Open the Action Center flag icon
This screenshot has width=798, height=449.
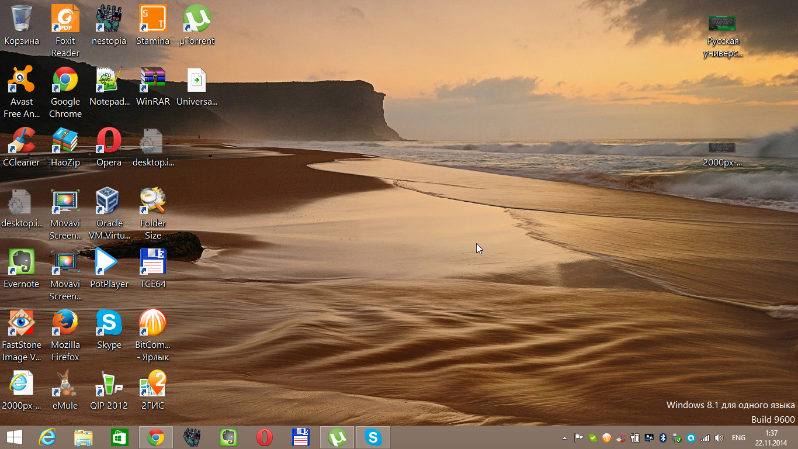point(579,438)
